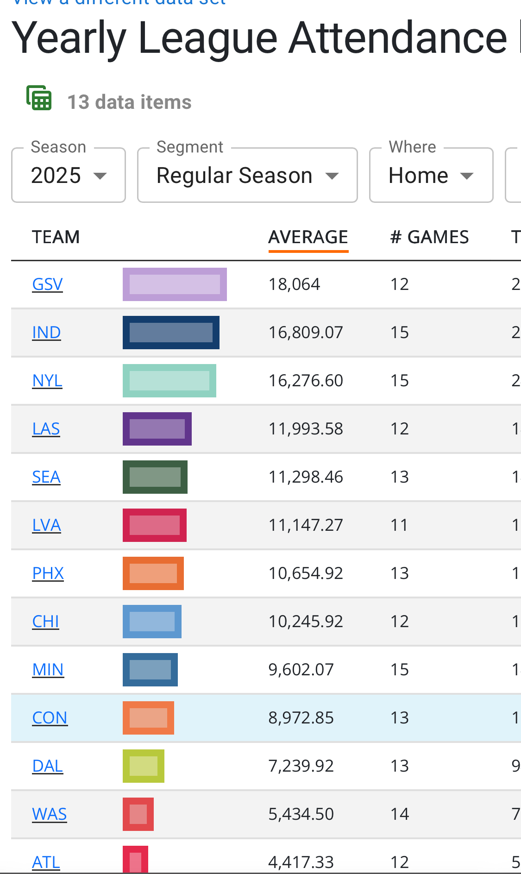
Task: Expand the Segment Regular Season dropdown
Action: coord(247,176)
